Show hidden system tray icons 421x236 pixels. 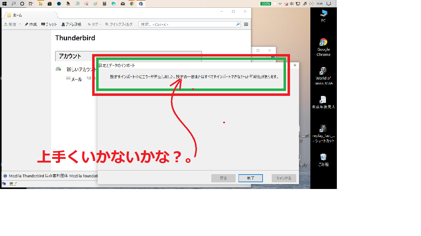tap(280, 4)
